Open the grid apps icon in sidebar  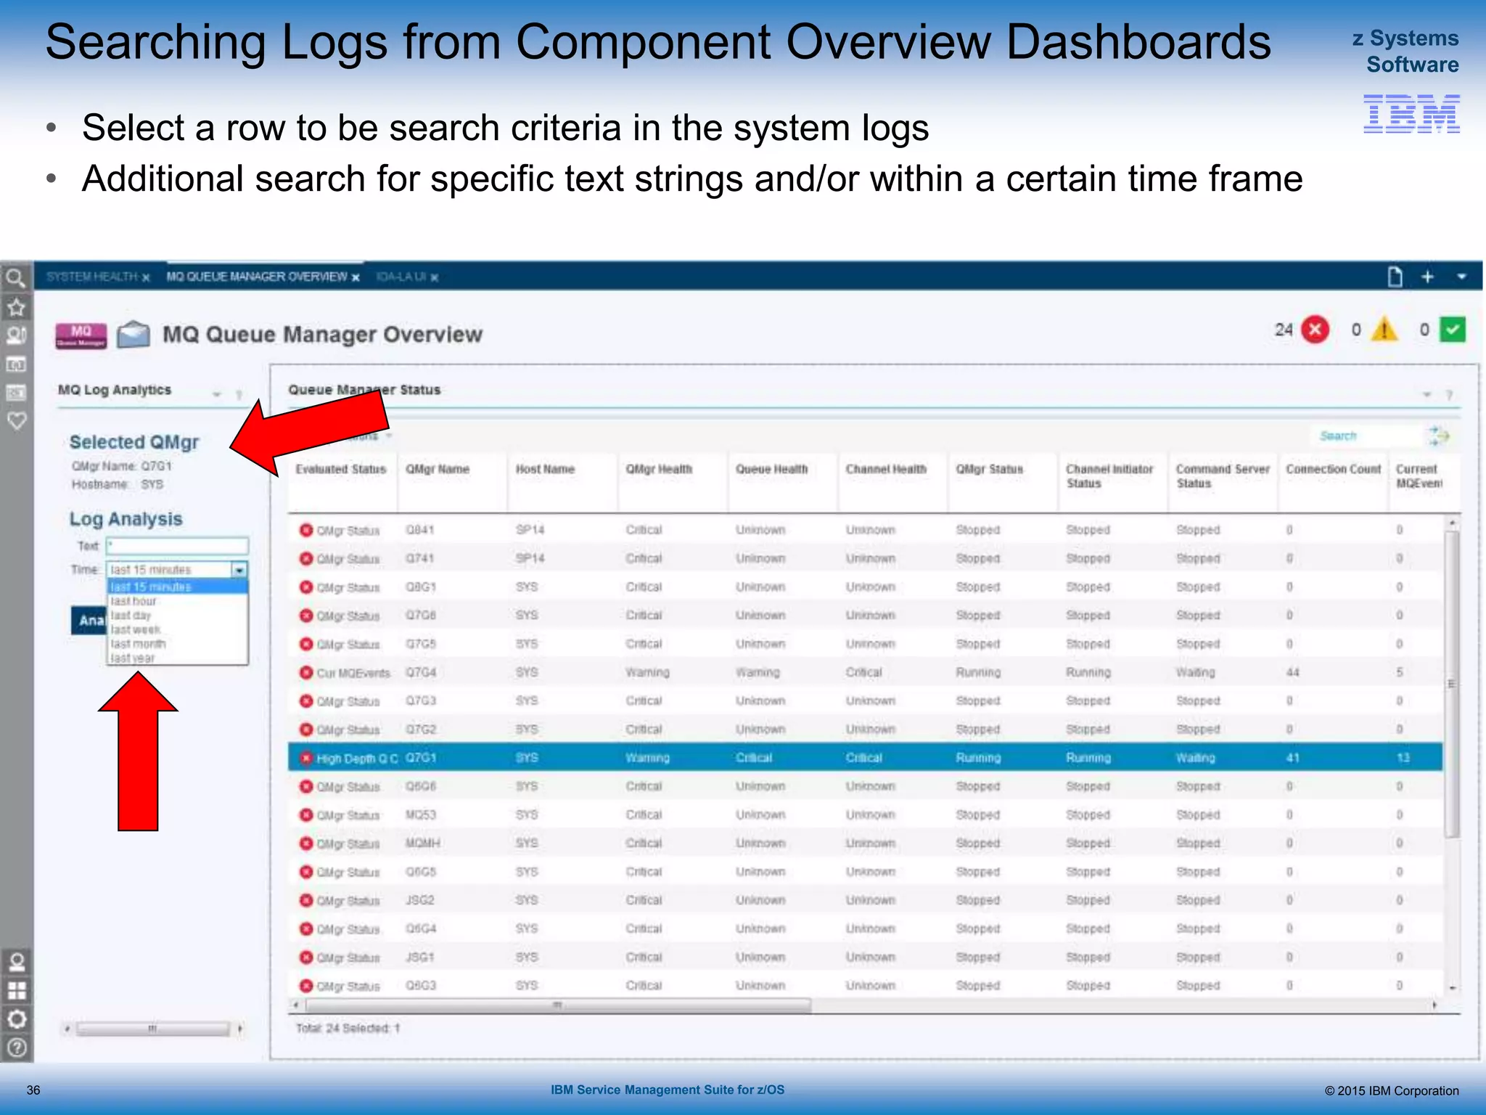(16, 991)
